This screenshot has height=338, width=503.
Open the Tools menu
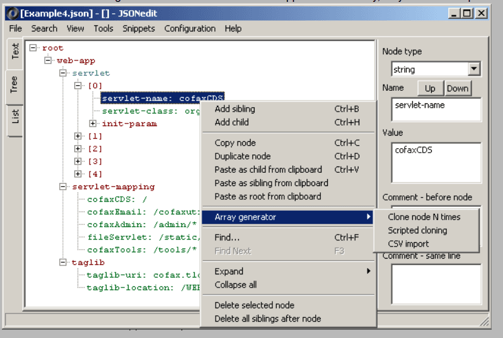tap(103, 28)
